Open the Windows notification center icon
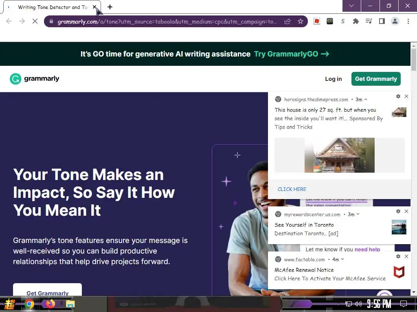Screen dimensions: 417x312 click(404, 304)
